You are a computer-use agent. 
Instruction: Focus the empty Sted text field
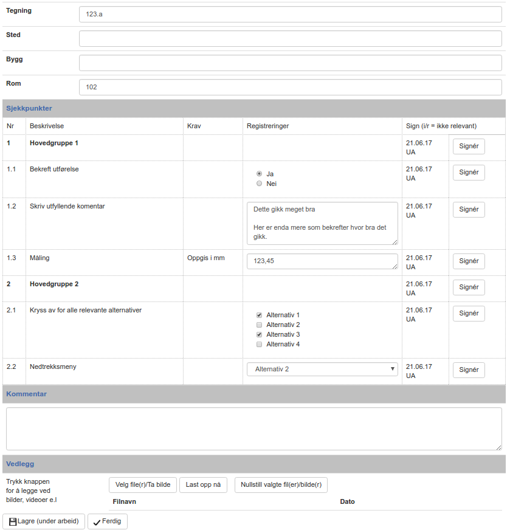click(290, 39)
